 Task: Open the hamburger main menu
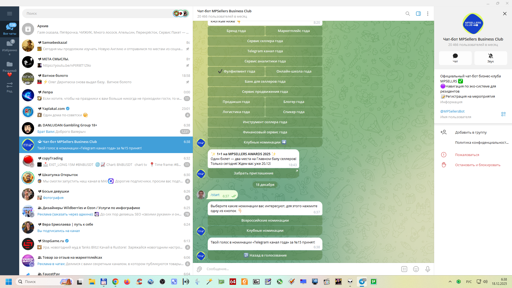click(10, 14)
